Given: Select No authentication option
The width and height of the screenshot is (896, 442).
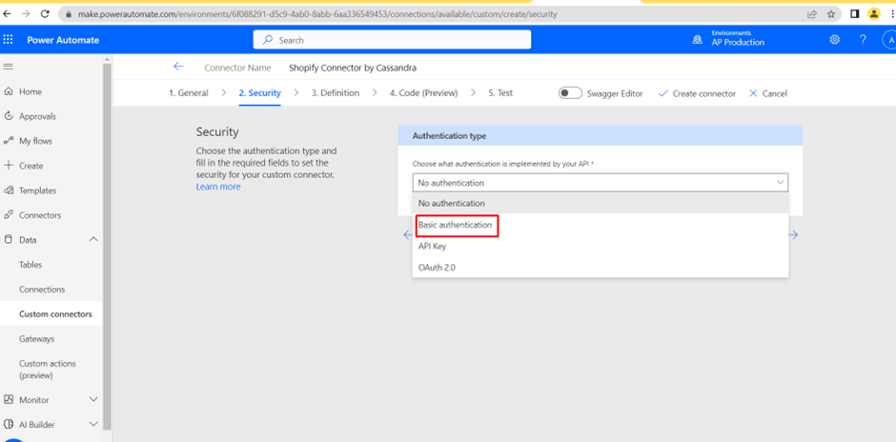Looking at the screenshot, I should (x=600, y=203).
